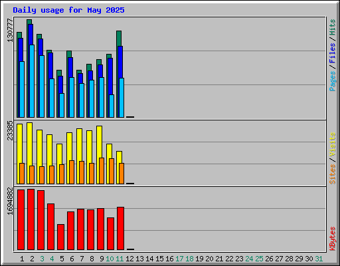The image size is (340, 266).
Task: Click the day 9 red KBytes bar
Action: pyautogui.click(x=100, y=229)
